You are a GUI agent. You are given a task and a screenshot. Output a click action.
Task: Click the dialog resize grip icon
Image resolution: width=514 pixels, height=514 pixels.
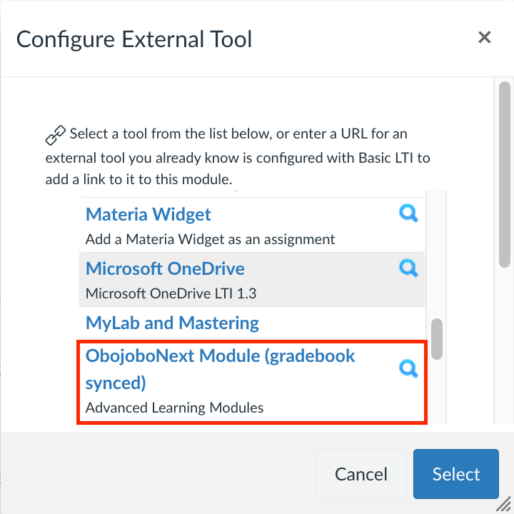point(504,505)
